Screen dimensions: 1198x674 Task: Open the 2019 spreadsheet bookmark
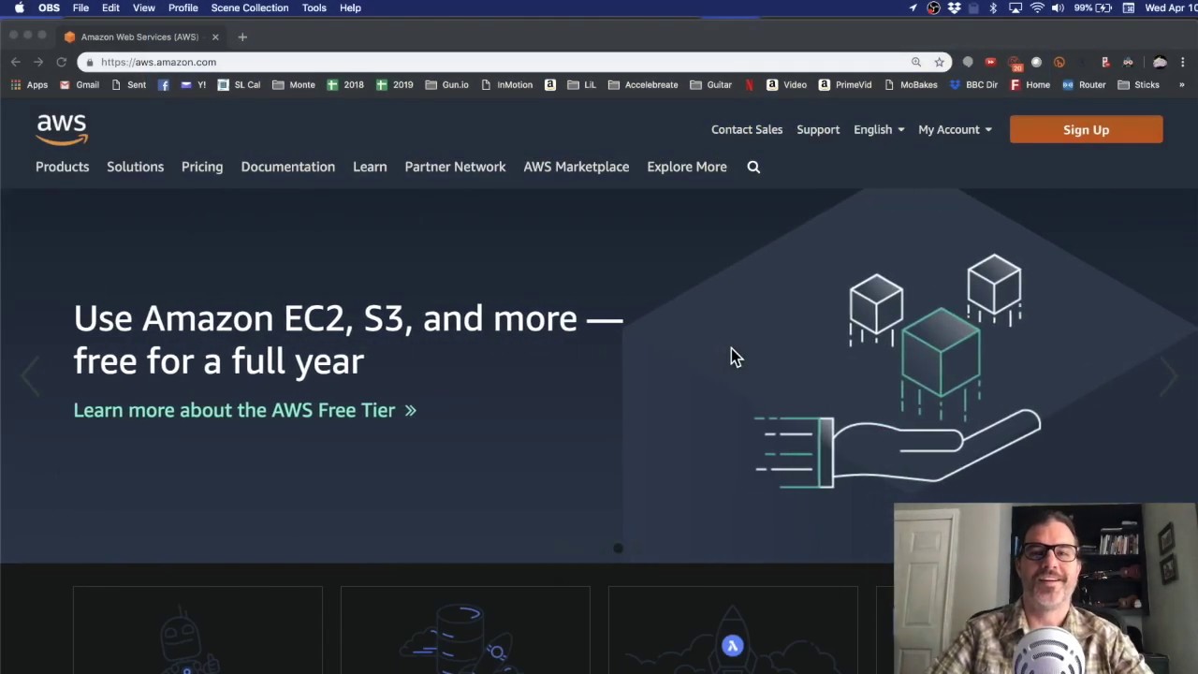click(394, 84)
